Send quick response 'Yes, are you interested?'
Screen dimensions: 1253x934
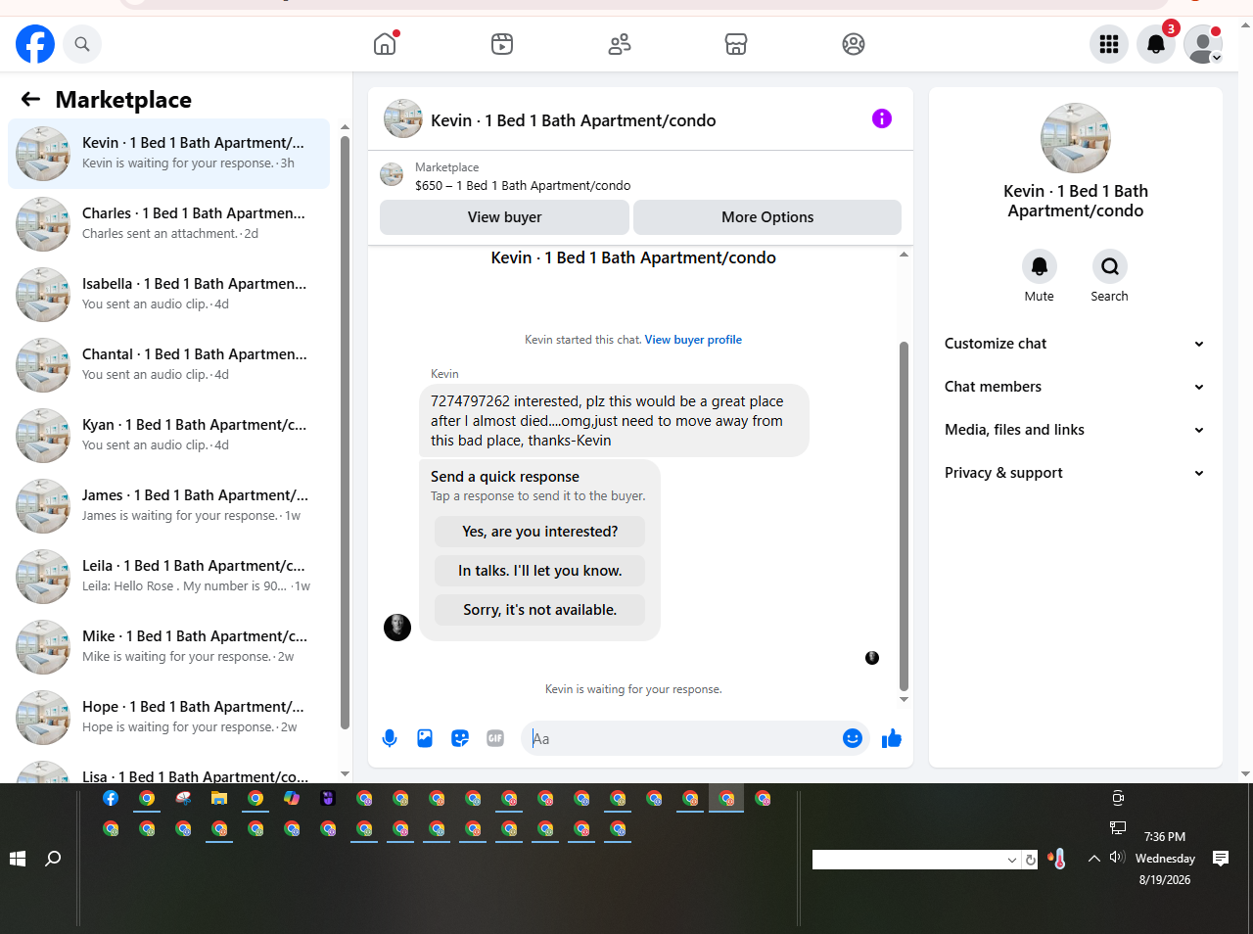click(540, 532)
